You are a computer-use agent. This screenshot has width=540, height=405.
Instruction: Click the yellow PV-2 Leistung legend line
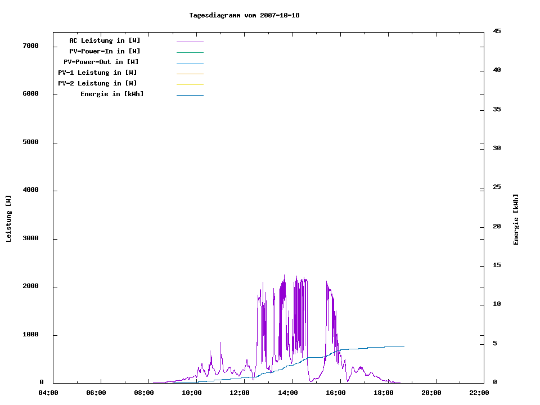[190, 84]
